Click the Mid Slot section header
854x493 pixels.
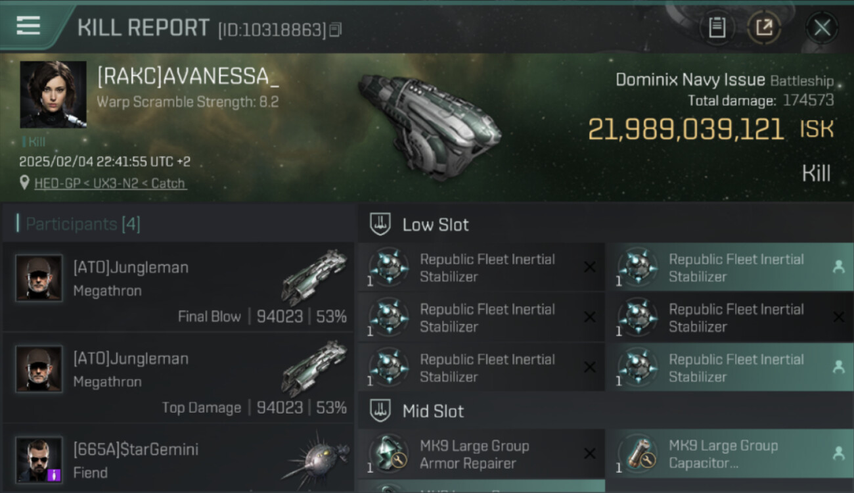pos(433,411)
